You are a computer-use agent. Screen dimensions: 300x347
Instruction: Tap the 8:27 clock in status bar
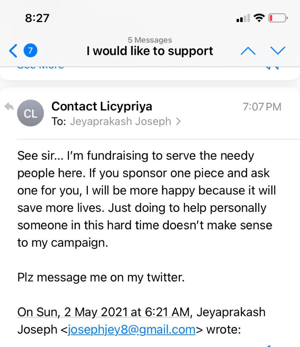[x=37, y=18]
